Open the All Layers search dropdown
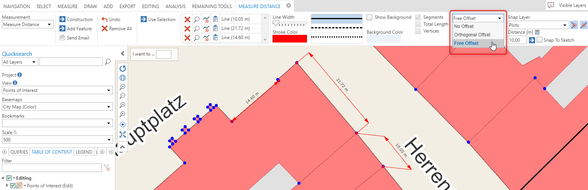The height and width of the screenshot is (190, 588). [x=20, y=62]
